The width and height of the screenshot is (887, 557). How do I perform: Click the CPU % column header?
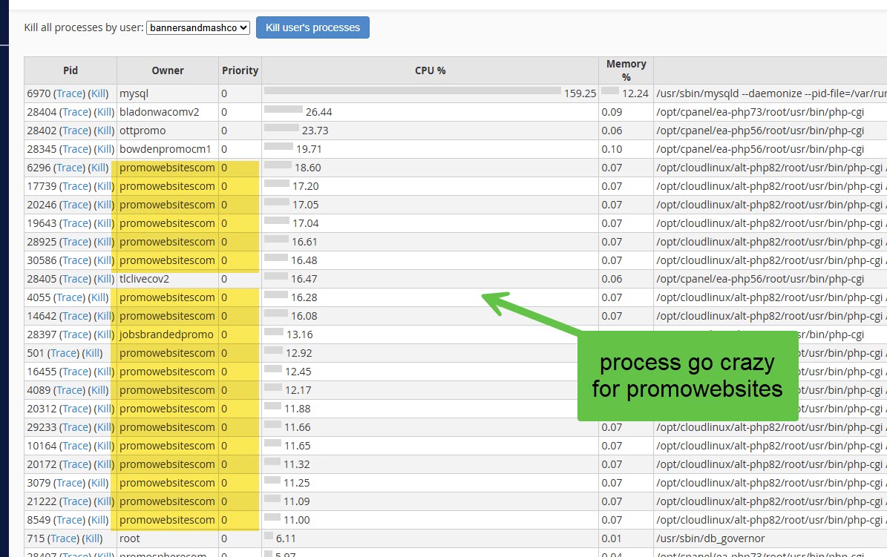click(x=430, y=70)
